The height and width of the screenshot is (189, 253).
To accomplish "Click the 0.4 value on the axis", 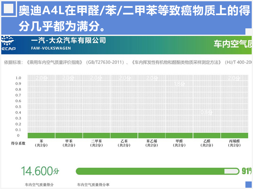I will click(x=18, y=112).
